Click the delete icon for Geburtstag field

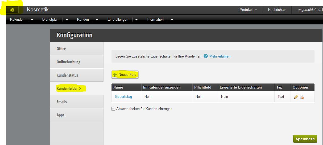pos(302,97)
